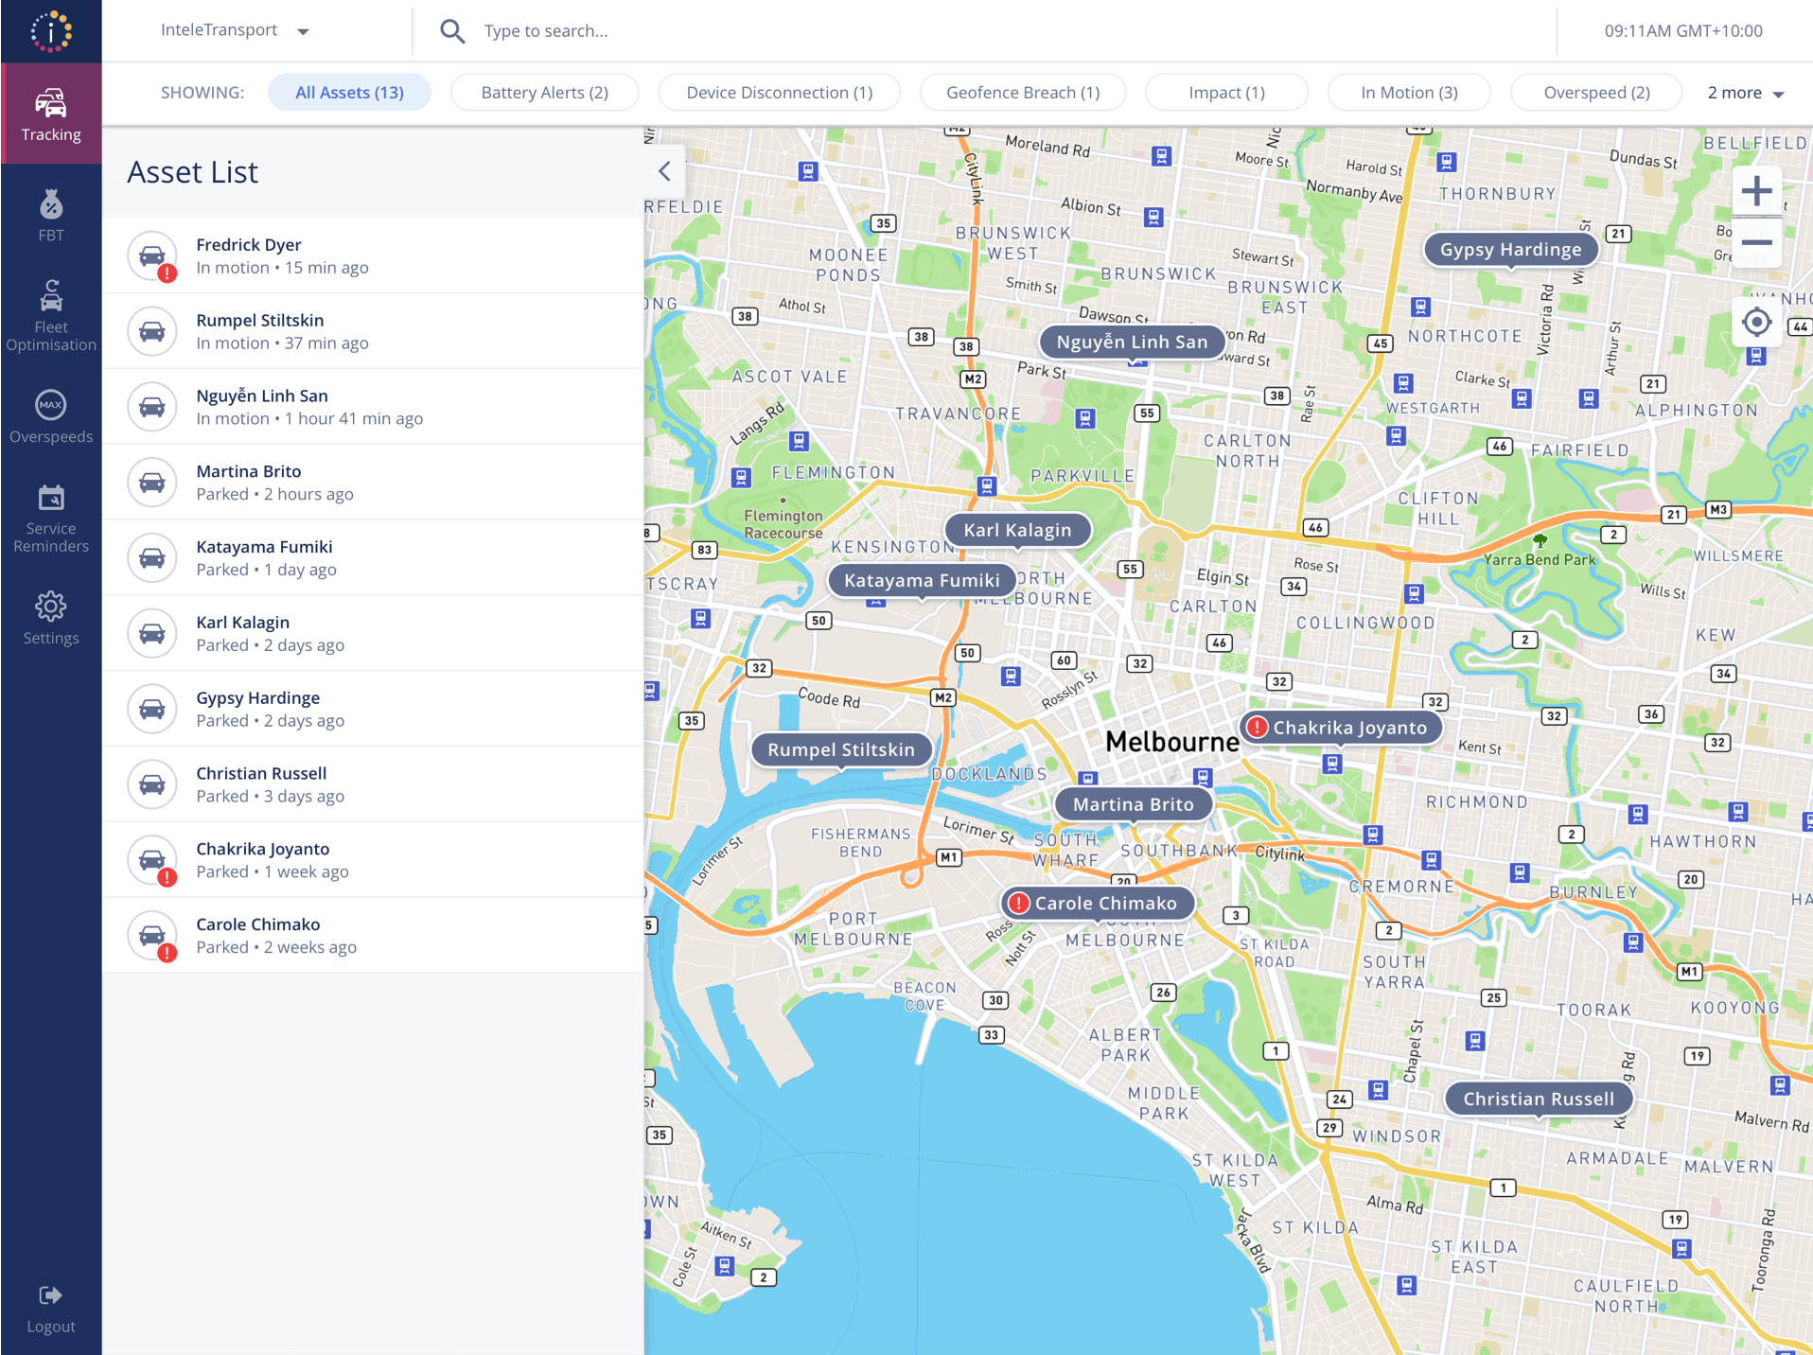The image size is (1813, 1355).
Task: Toggle the Geofence Breach filter
Action: point(1022,93)
